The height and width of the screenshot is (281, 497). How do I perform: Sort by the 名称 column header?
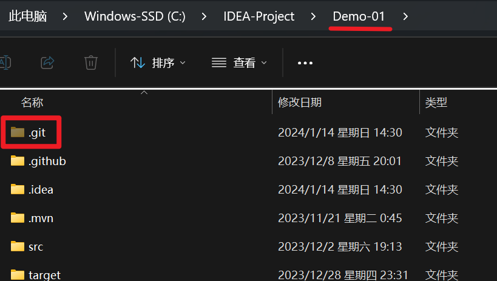(32, 102)
